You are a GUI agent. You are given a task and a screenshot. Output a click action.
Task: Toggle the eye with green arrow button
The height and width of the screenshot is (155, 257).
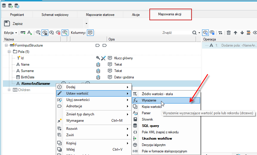(65, 33)
